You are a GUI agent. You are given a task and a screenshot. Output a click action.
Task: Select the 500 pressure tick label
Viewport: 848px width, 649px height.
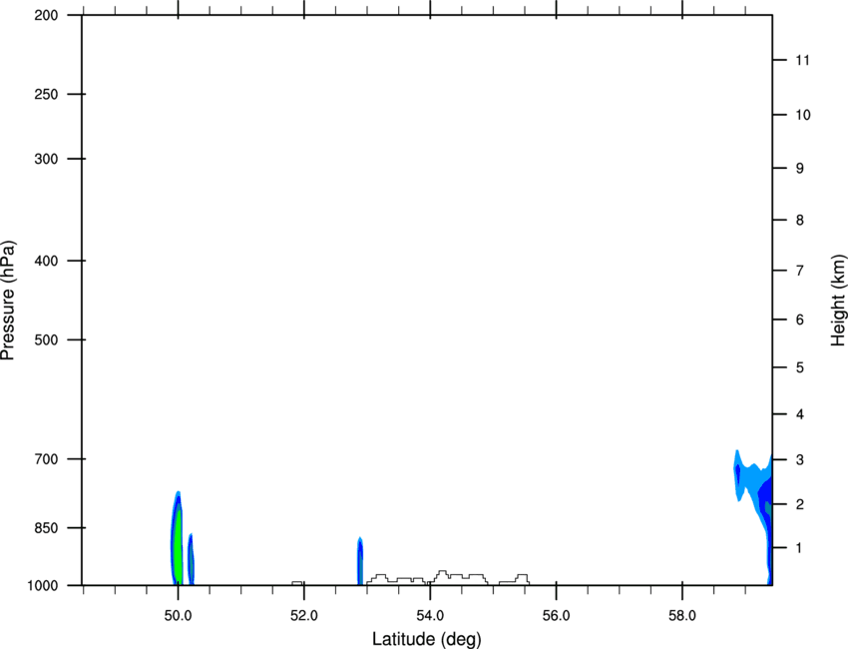pyautogui.click(x=46, y=339)
